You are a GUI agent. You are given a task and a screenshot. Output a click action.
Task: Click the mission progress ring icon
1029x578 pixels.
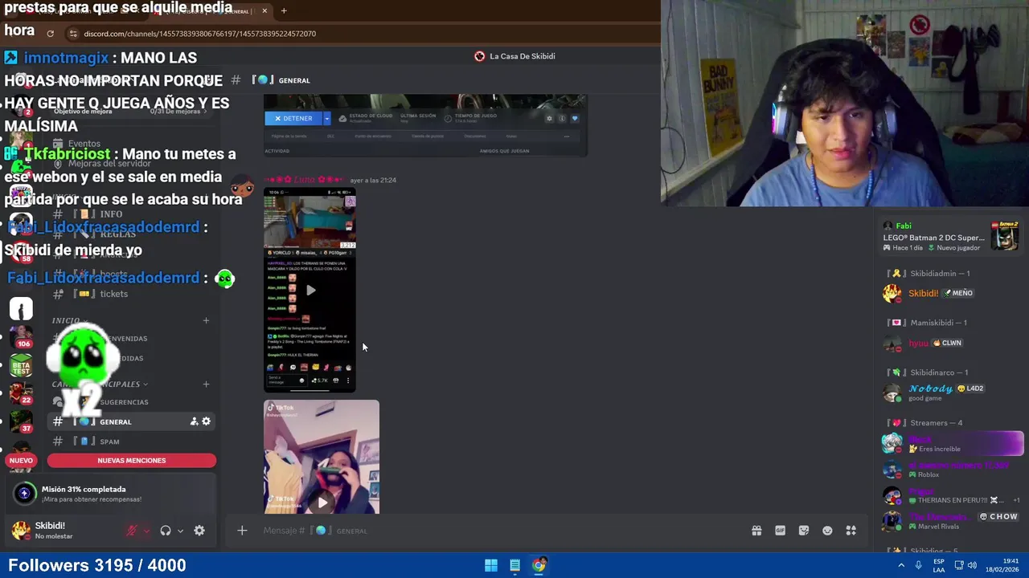click(24, 494)
